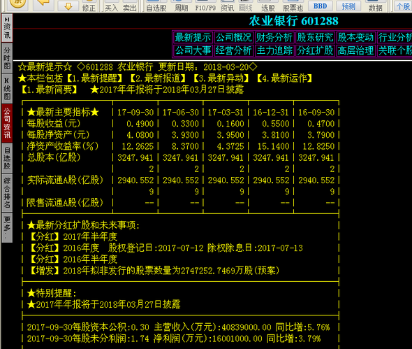Click the 【3.最新异动】 index entry

[221, 78]
